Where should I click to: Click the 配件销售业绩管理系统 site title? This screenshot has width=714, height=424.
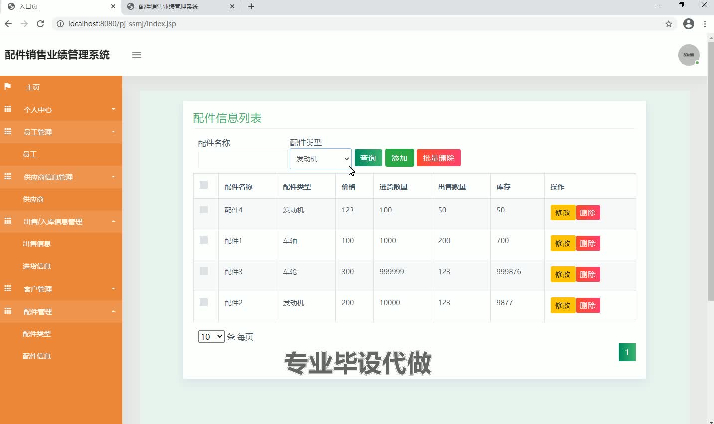57,55
